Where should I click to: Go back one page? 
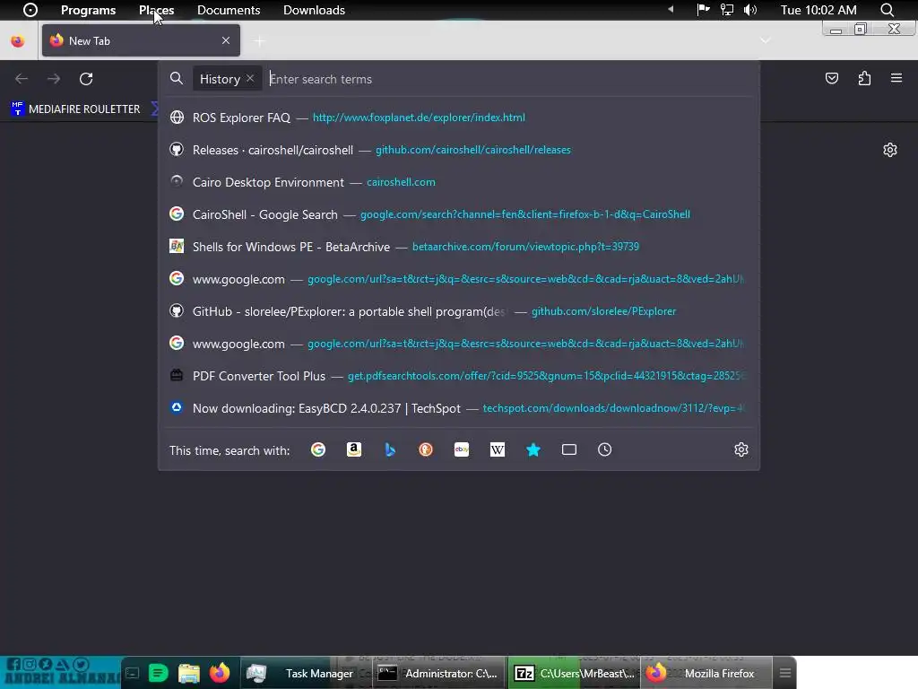coord(22,79)
